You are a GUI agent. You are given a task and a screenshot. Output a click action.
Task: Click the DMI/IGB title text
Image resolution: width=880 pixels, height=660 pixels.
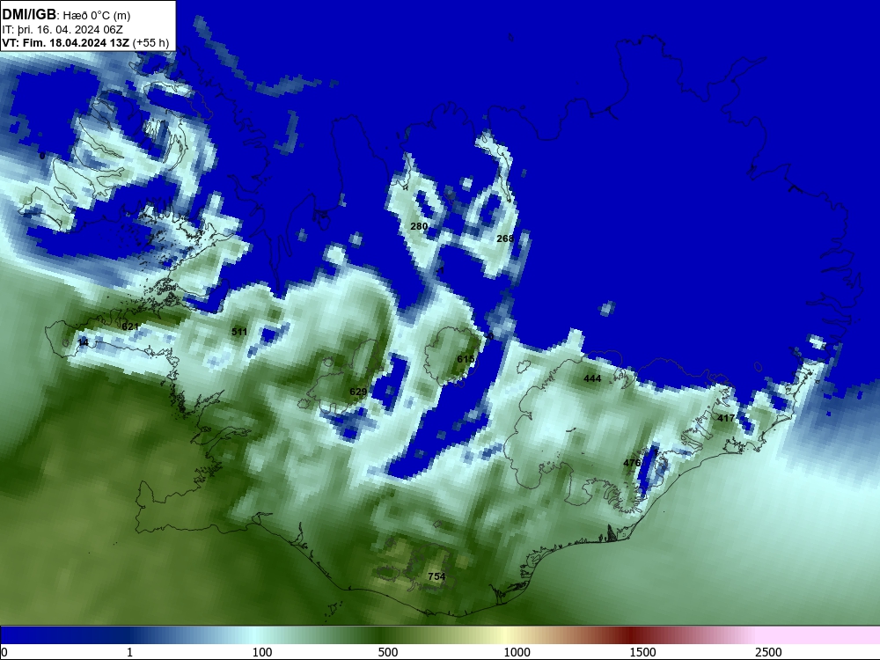[x=29, y=15]
